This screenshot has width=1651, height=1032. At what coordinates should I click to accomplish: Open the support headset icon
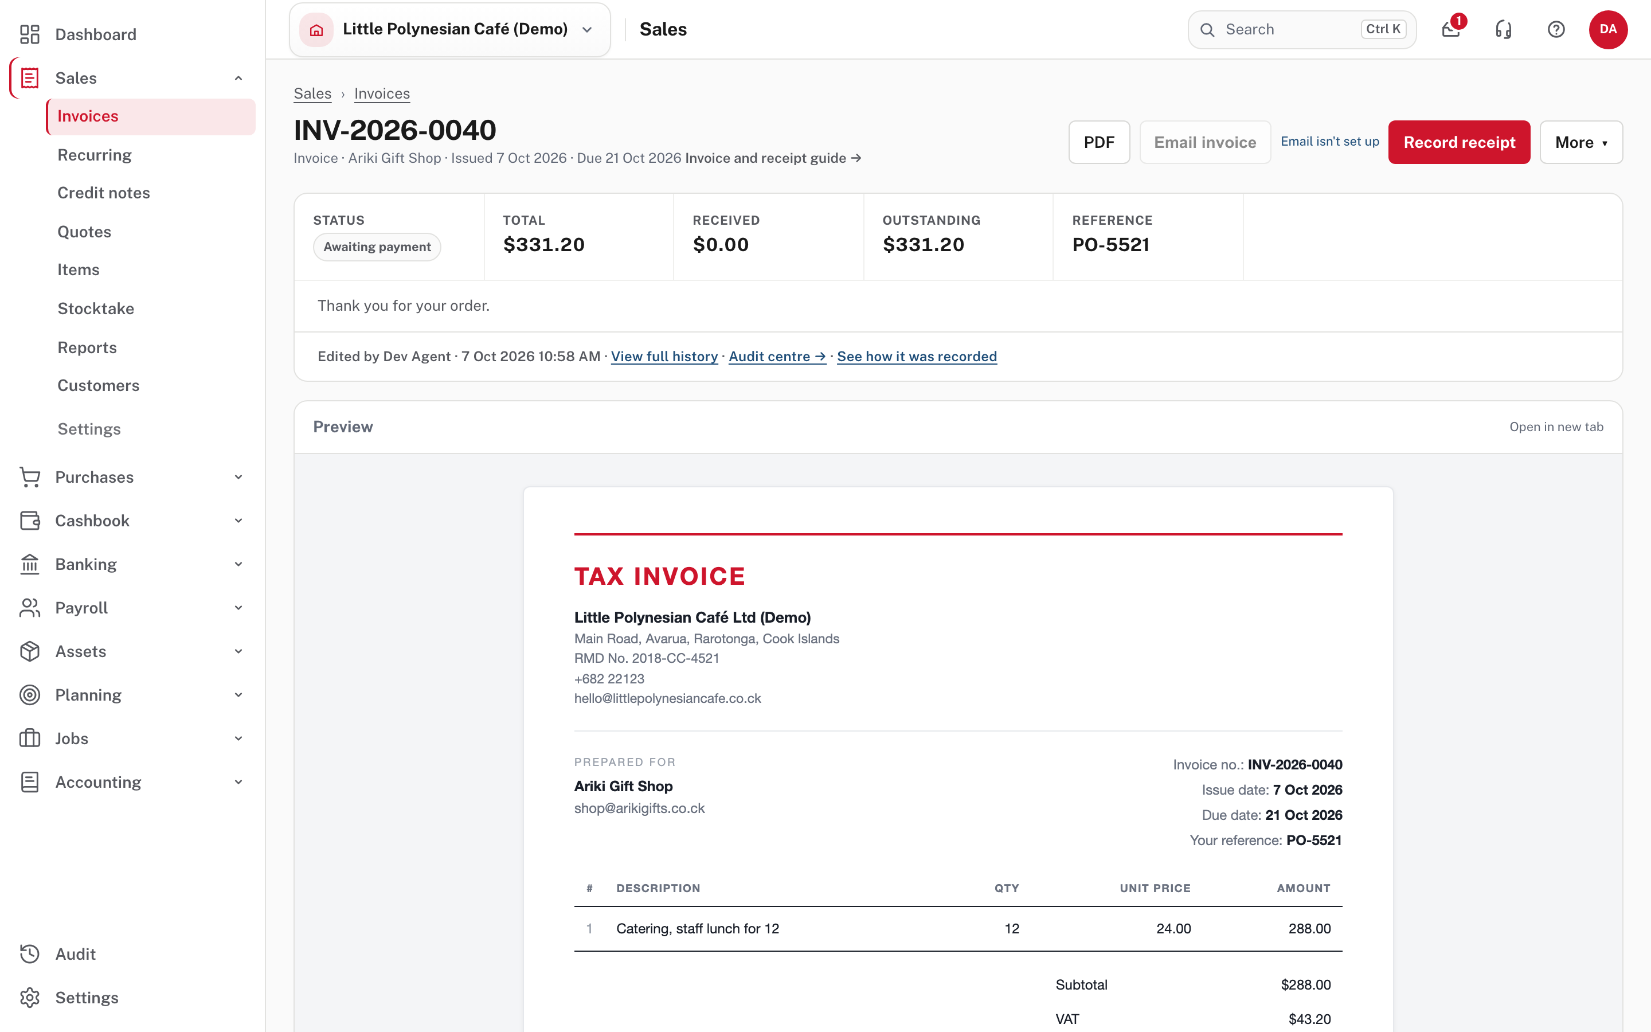(1504, 29)
